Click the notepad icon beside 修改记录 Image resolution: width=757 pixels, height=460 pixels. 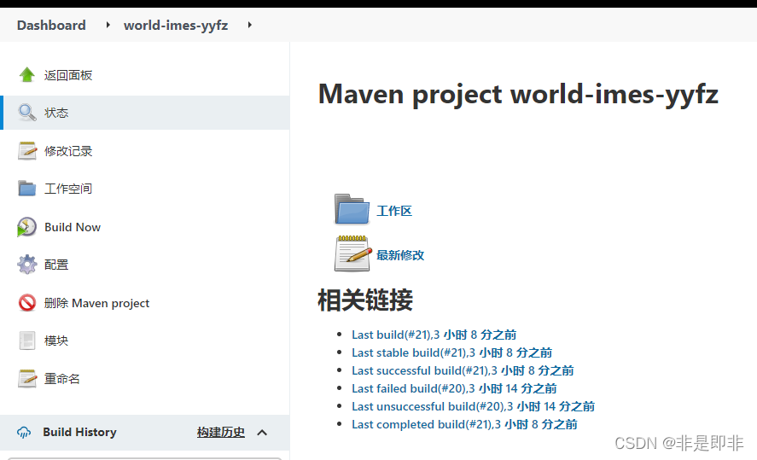[x=27, y=150]
